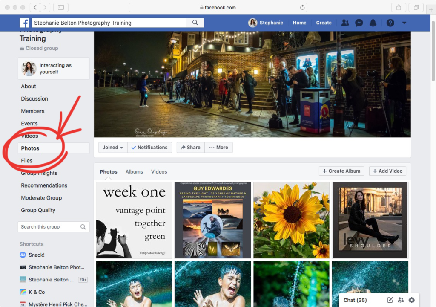Click the Snack! shortcut icon
Viewport: 436px width, 307px height.
[x=23, y=255]
